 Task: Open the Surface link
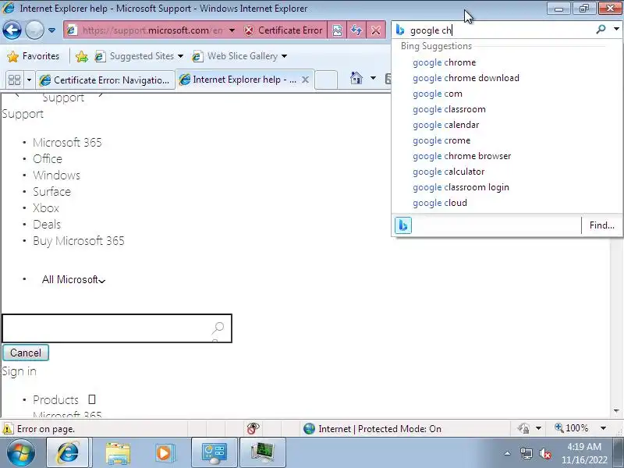pos(51,191)
